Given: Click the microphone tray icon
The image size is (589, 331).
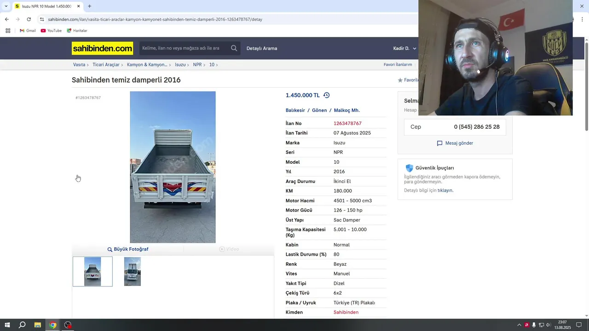Looking at the screenshot, I should pyautogui.click(x=534, y=325).
